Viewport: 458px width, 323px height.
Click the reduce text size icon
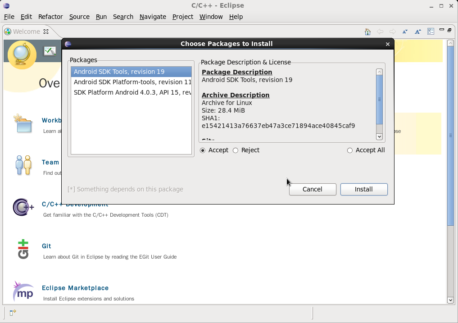[404, 32]
